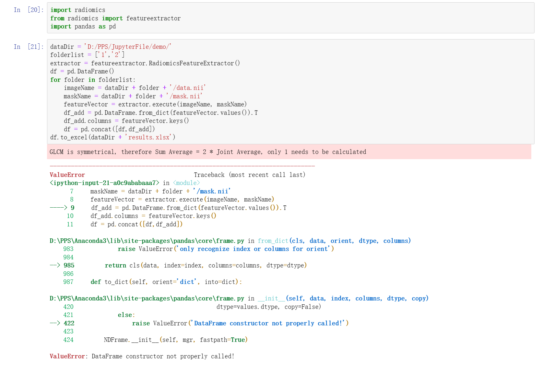The width and height of the screenshot is (542, 370).
Task: Click the 'df = pd.DataFrame()' line
Action: 82,71
